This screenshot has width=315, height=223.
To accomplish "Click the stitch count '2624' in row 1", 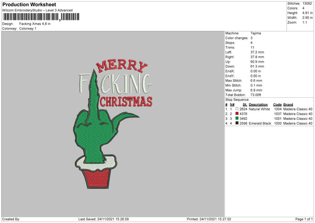I will (x=243, y=109).
